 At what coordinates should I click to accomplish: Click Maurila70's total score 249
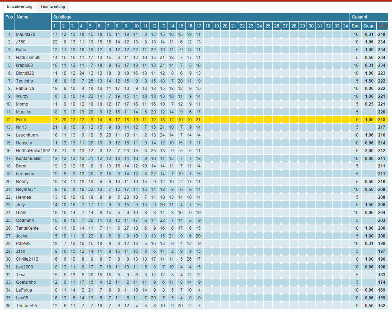(382, 34)
